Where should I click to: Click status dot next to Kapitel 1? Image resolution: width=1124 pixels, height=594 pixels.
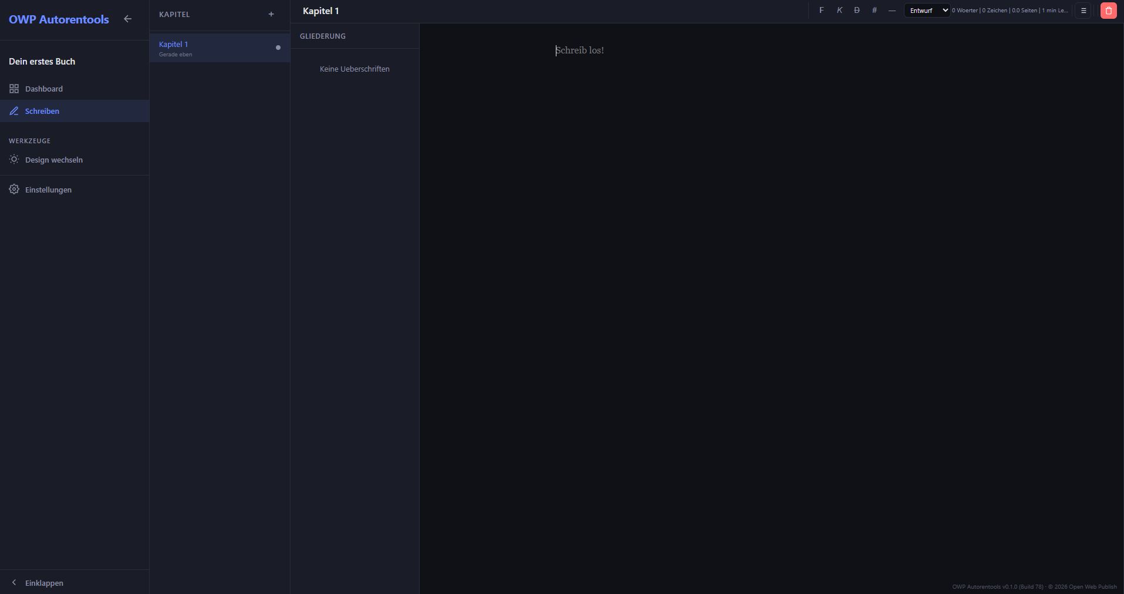(x=278, y=48)
